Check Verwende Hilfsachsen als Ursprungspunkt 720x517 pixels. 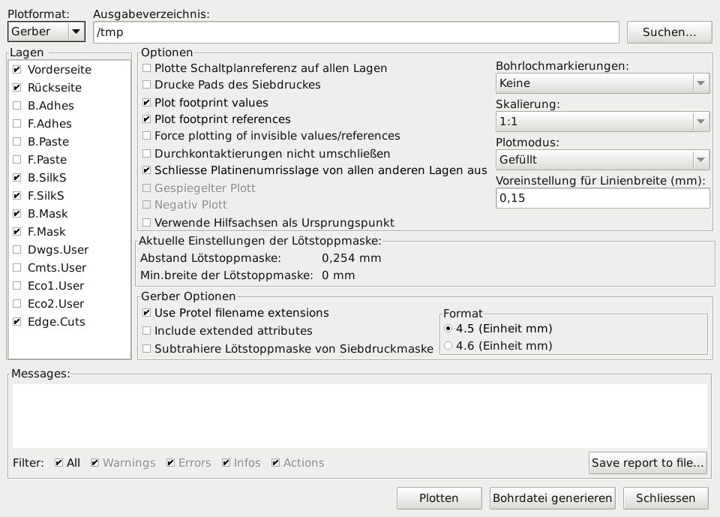[147, 223]
